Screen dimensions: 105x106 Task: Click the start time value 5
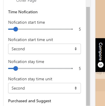(80, 29)
